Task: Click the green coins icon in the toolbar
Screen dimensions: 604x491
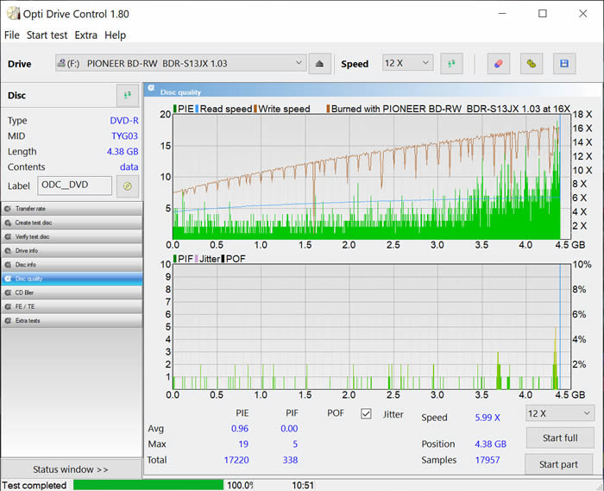Action: click(x=532, y=63)
